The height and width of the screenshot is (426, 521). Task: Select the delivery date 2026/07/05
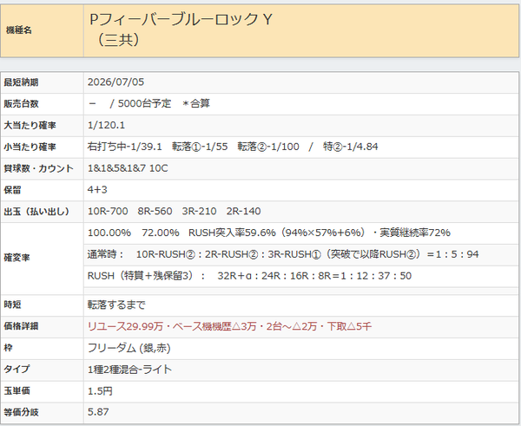coord(116,82)
